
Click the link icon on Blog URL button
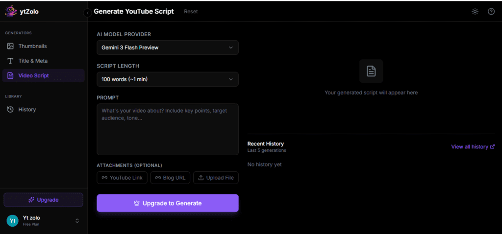pos(158,178)
